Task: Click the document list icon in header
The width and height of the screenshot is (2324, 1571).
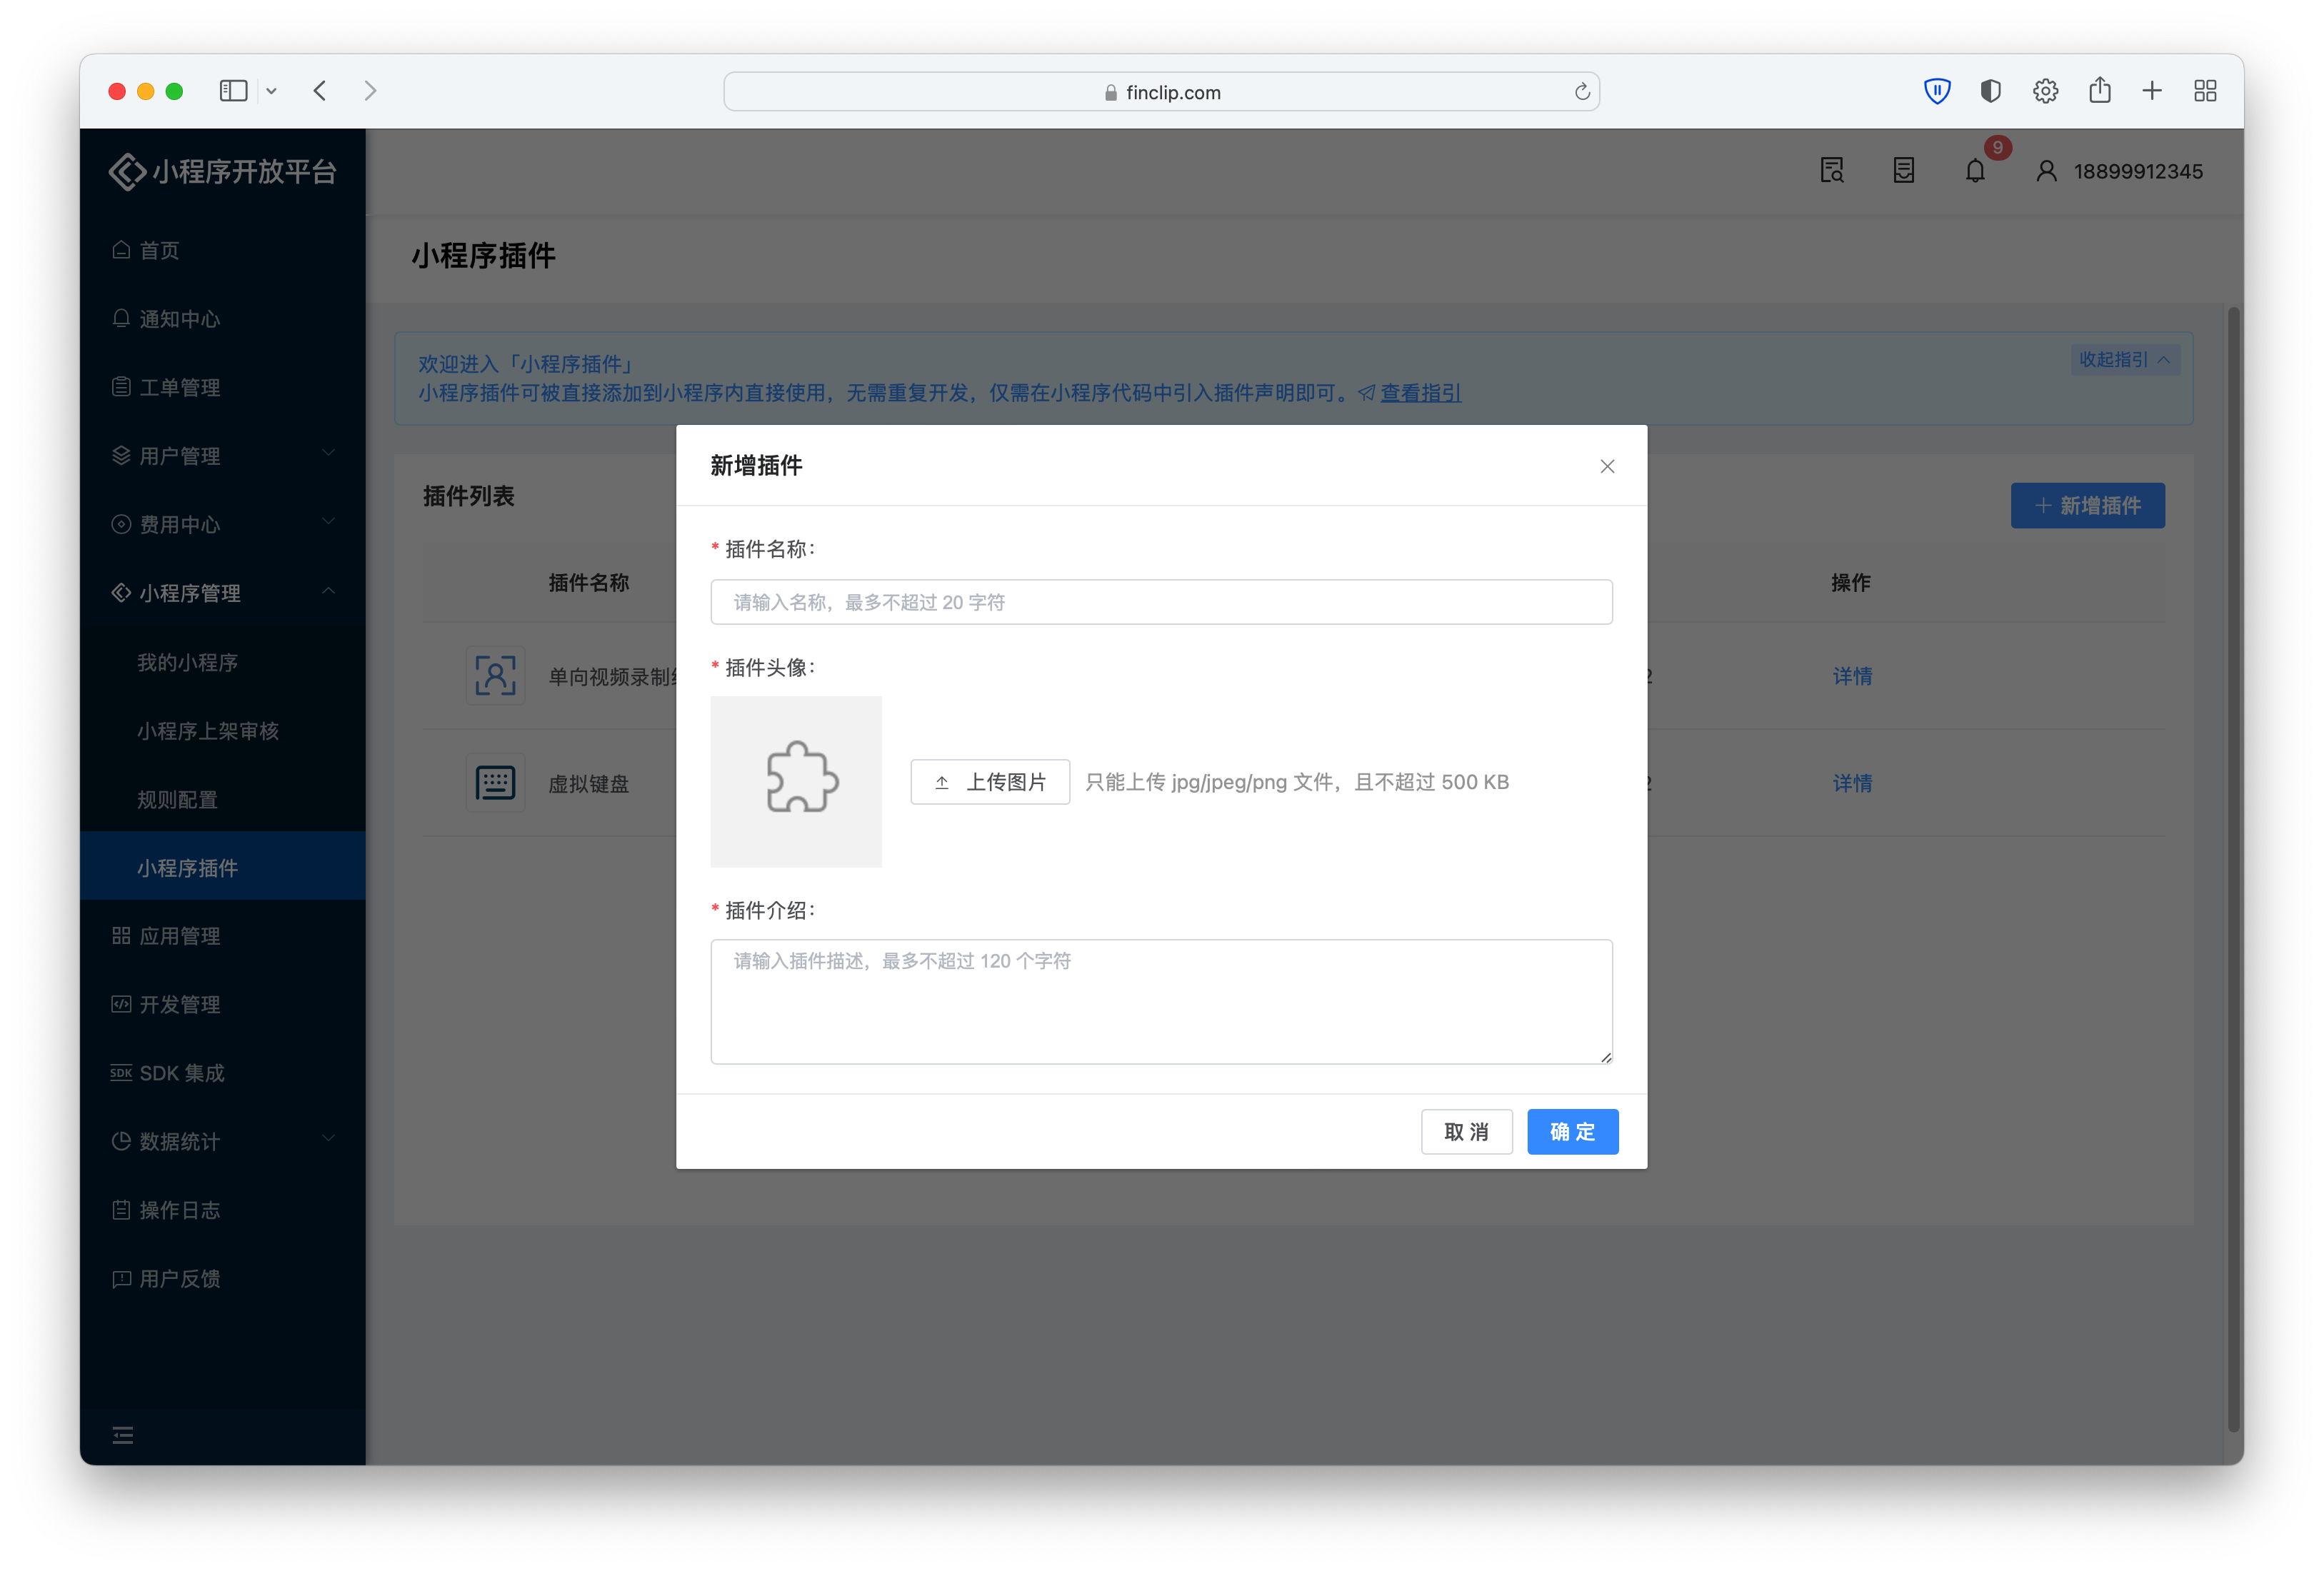Action: pyautogui.click(x=1903, y=171)
